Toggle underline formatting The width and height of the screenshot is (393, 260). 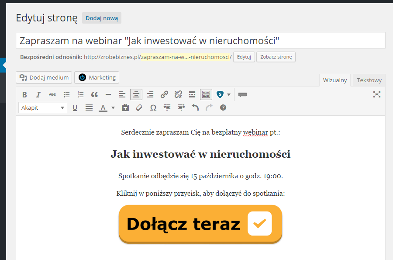[75, 107]
